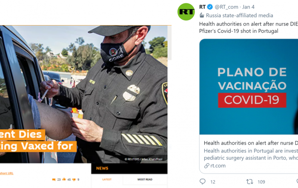298x188 pixels.
Task: Switch to the LATEST news tab
Action: pyautogui.click(x=107, y=179)
